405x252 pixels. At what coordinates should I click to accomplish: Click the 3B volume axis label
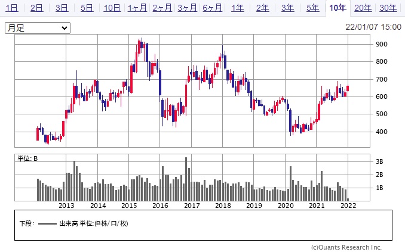pos(379,161)
